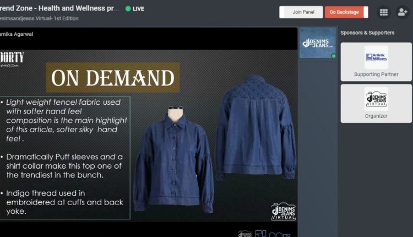Click the Trend Zone session title
Screen dimensions: 413x237
point(59,8)
